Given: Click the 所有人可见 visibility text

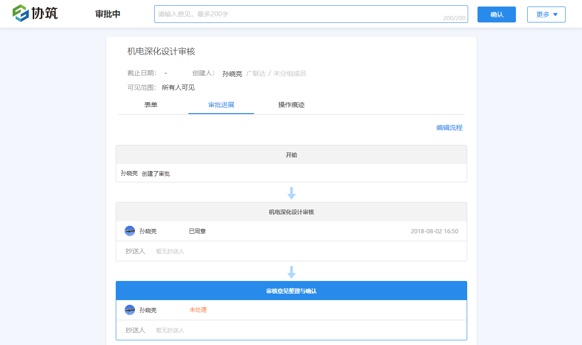Looking at the screenshot, I should [x=177, y=87].
